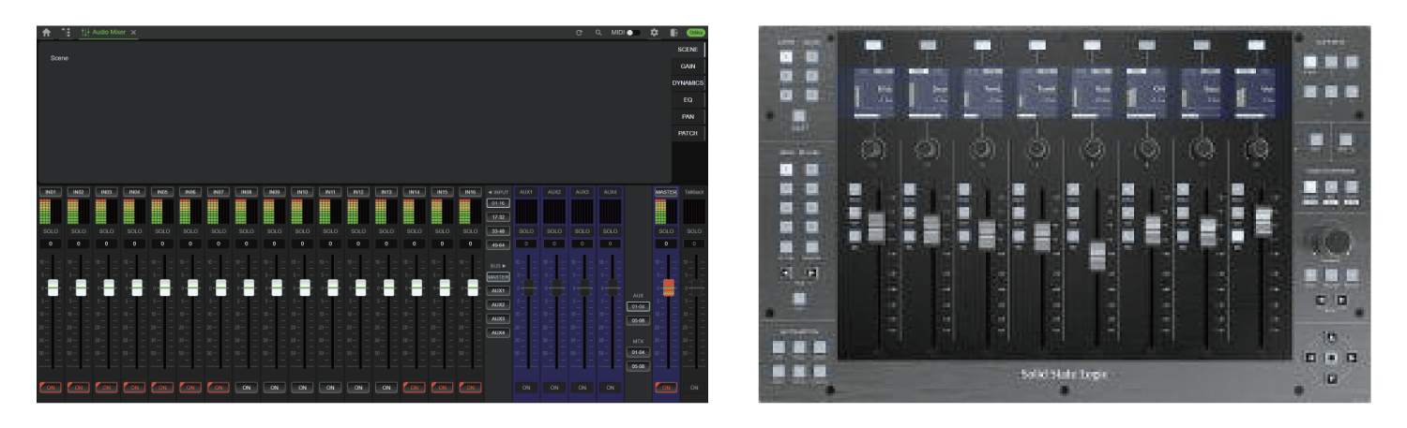Image resolution: width=1407 pixels, height=428 pixels.
Task: Click the MASTER channel name label
Action: pyautogui.click(x=666, y=192)
